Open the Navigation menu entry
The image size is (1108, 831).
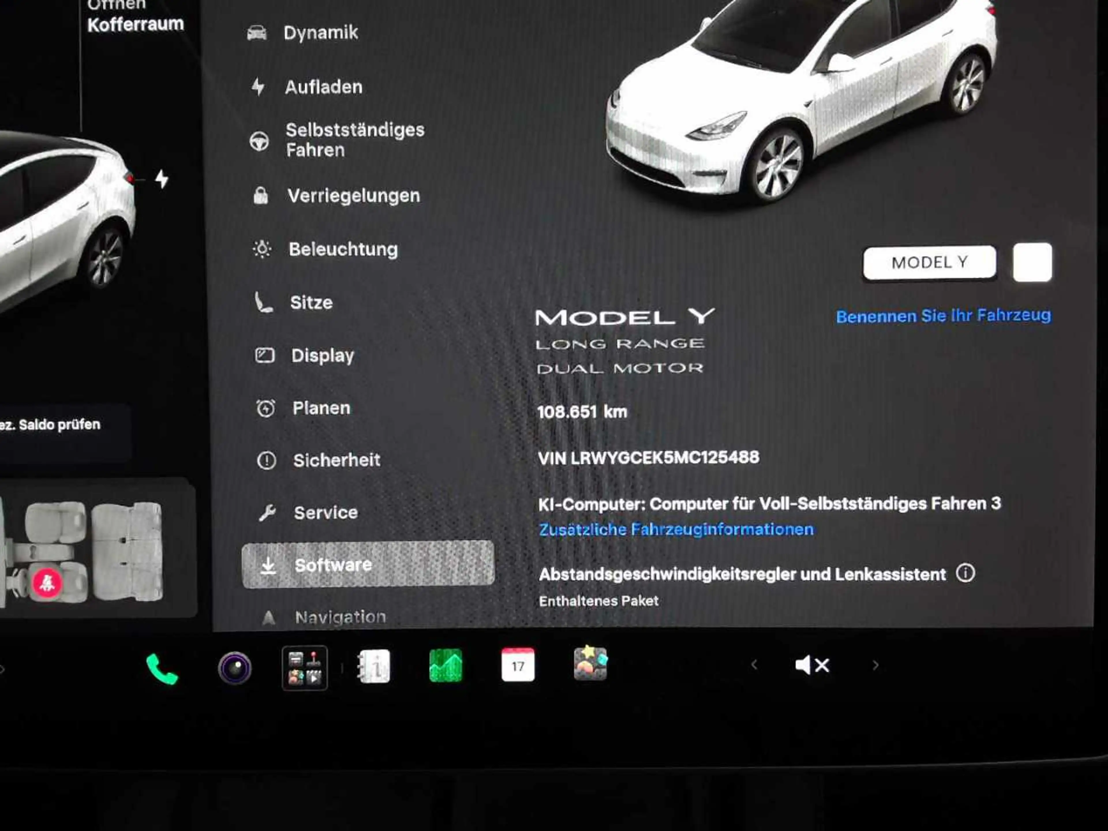(340, 617)
